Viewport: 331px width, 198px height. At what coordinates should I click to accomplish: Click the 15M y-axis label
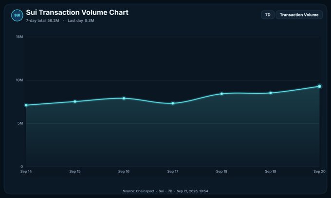19,37
